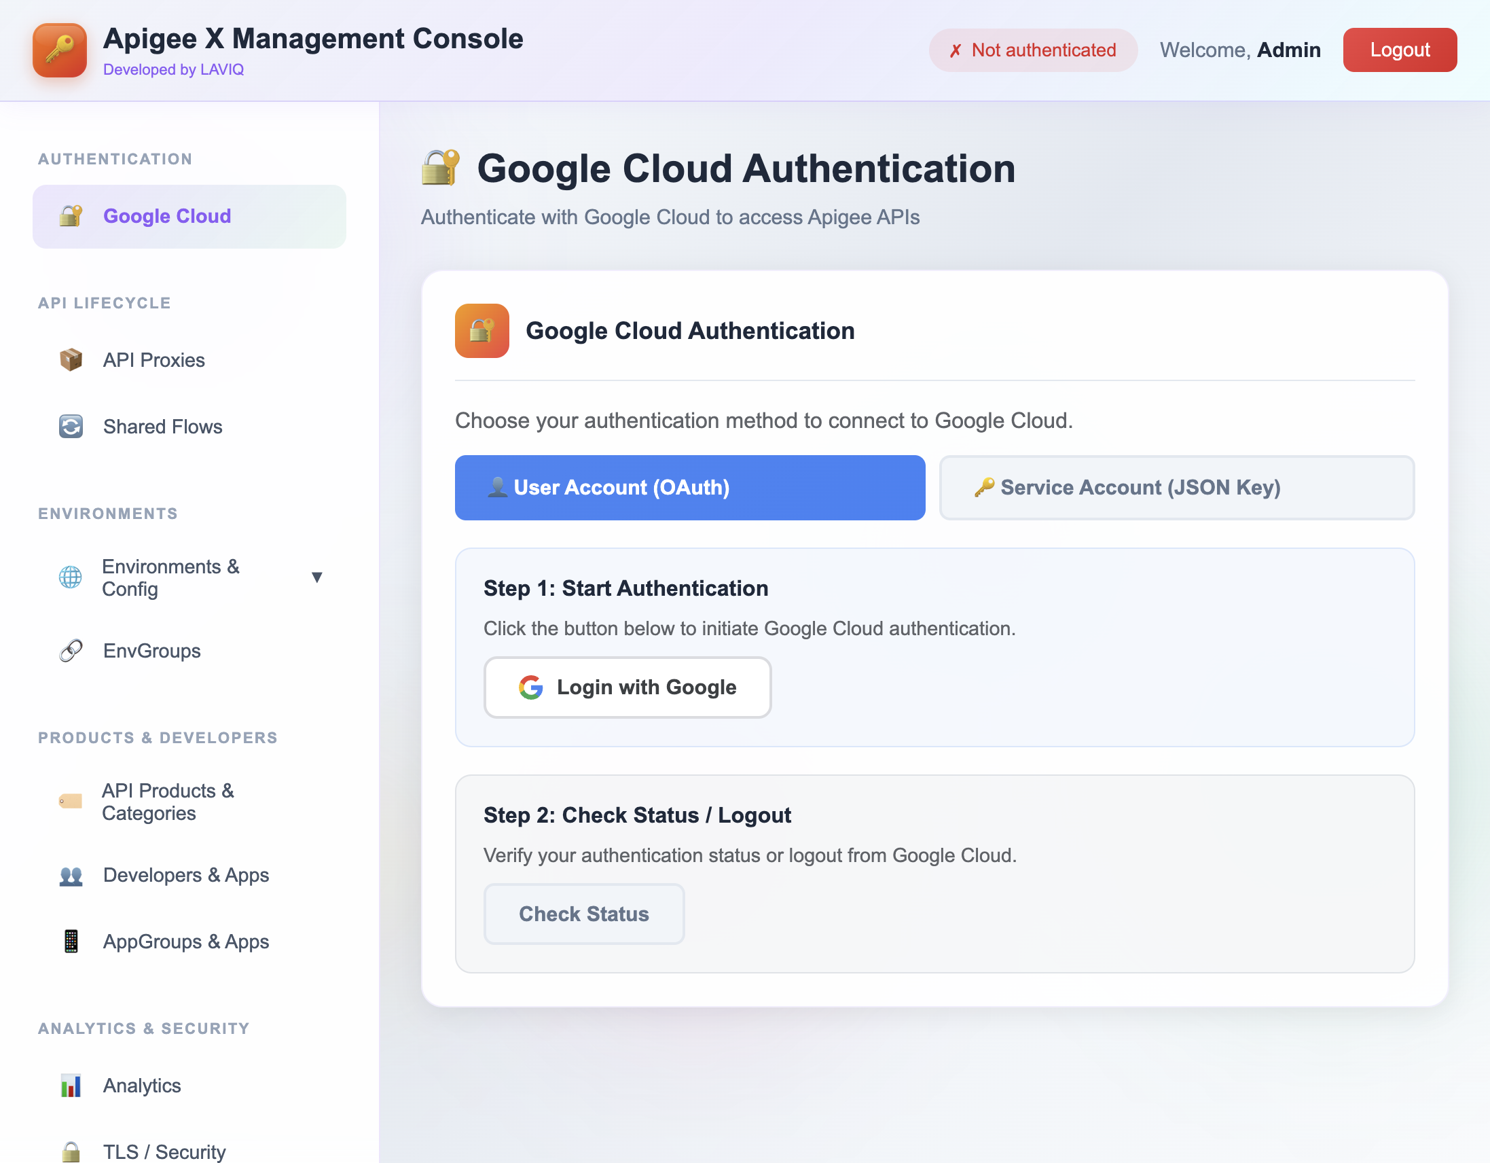Screen dimensions: 1490x1163
Task: Click the Environments & Config globe icon
Action: coord(70,577)
